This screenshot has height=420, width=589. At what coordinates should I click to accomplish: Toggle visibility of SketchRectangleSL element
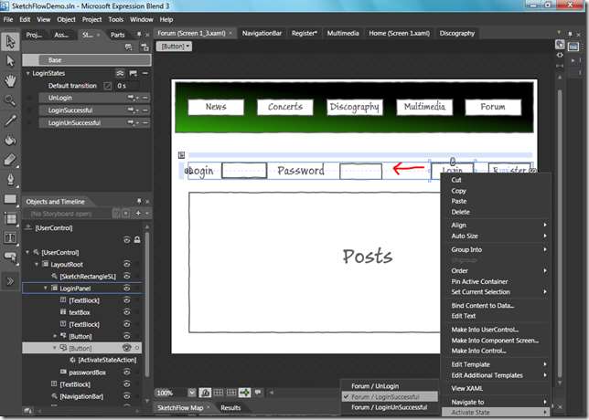tap(126, 276)
